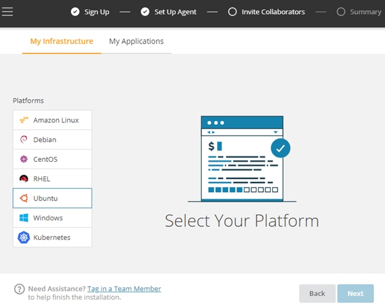Screen dimensions: 385x307
Task: Click the terminal illustration above Select Your Platform
Action: pos(242,158)
